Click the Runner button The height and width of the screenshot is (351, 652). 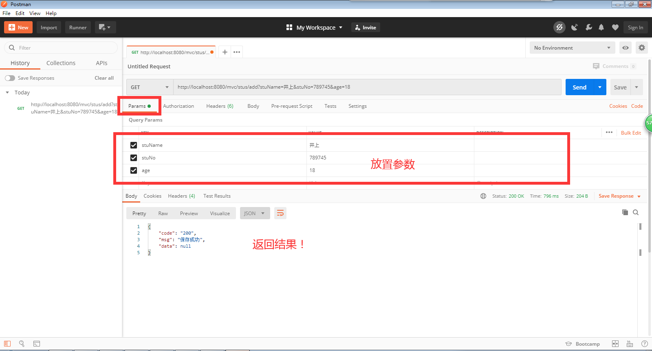(x=78, y=27)
